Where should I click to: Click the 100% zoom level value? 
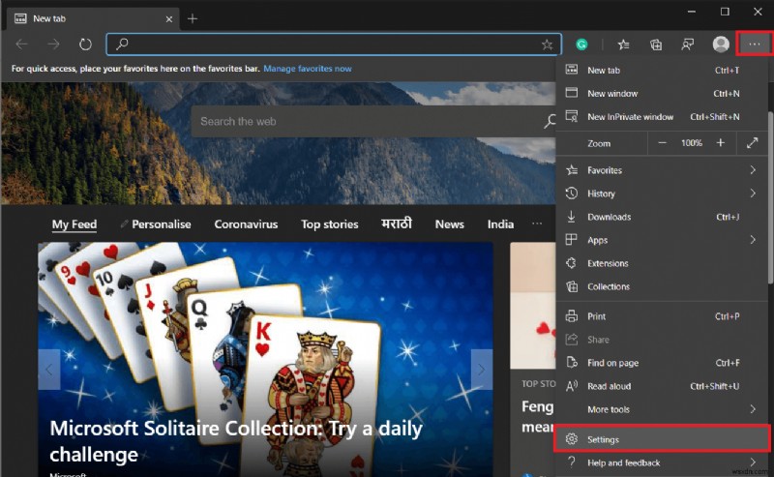click(x=691, y=143)
